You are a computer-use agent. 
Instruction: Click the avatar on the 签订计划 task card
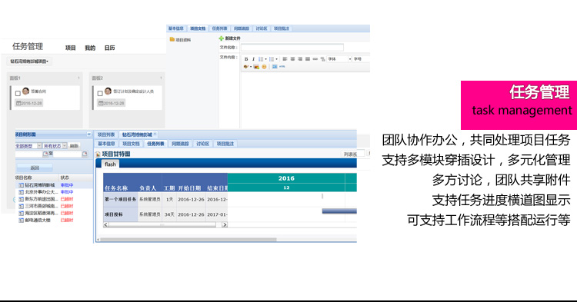[x=108, y=91]
